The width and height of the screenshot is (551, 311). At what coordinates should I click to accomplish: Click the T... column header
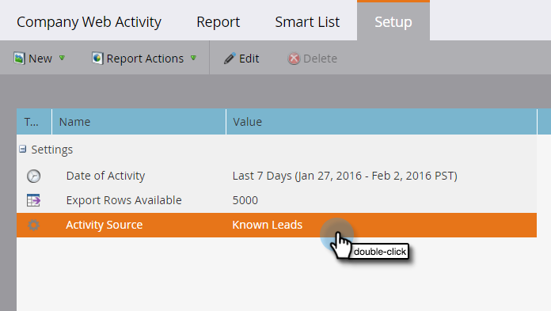(x=34, y=122)
